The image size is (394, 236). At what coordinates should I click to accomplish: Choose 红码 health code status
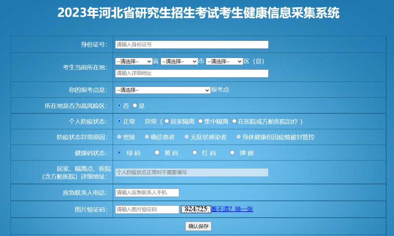(x=194, y=152)
